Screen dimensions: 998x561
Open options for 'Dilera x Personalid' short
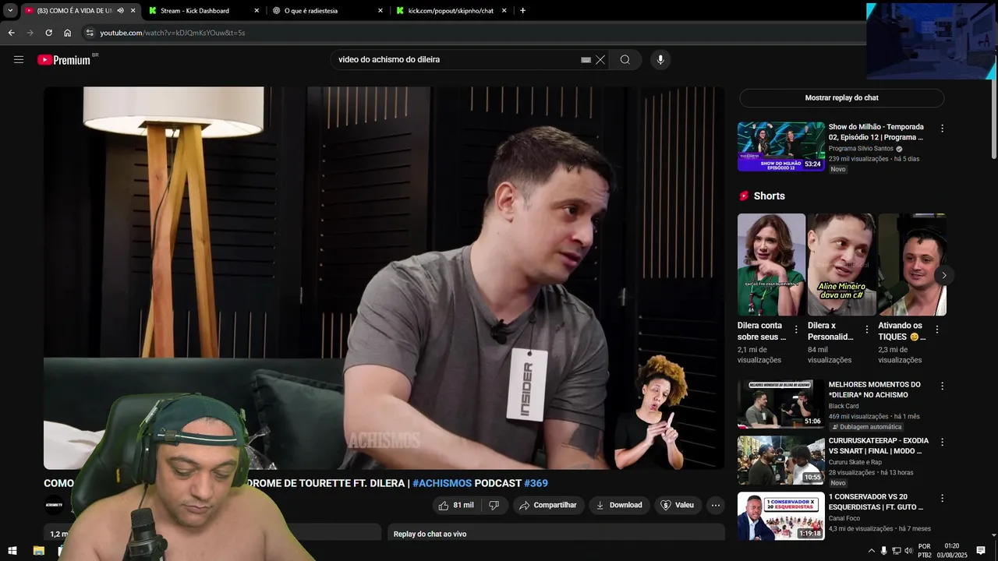(x=866, y=330)
